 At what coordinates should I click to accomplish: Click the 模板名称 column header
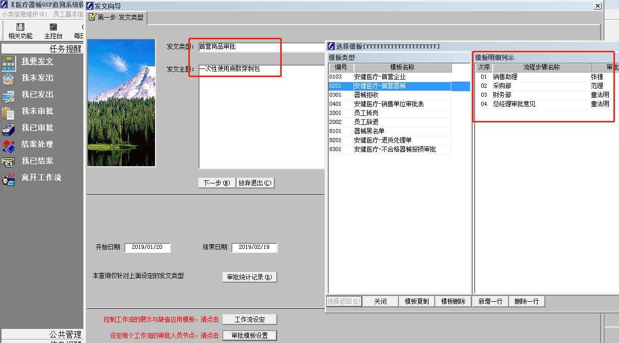[402, 67]
